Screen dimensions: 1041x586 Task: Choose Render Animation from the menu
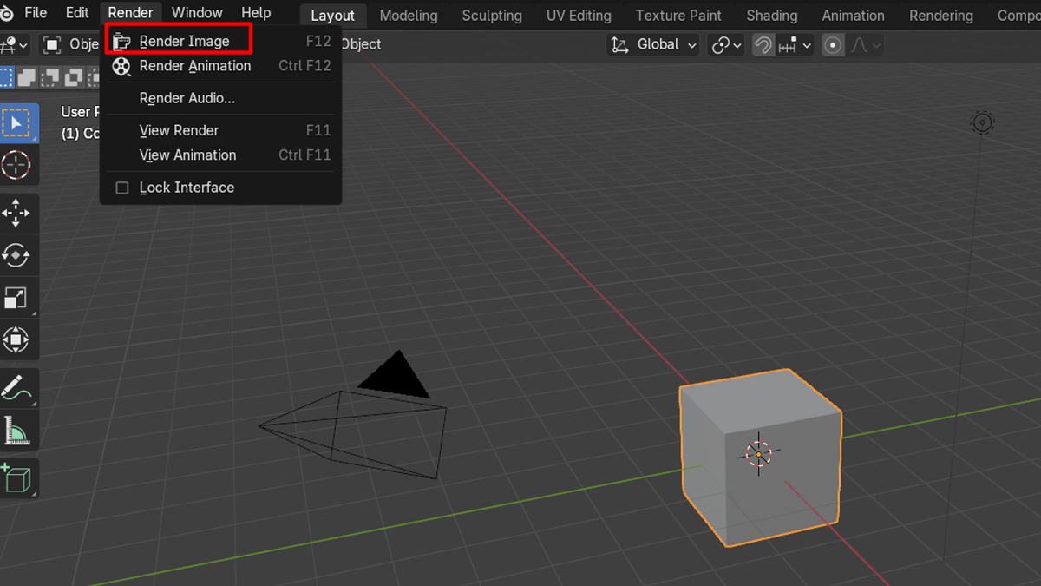click(221, 66)
